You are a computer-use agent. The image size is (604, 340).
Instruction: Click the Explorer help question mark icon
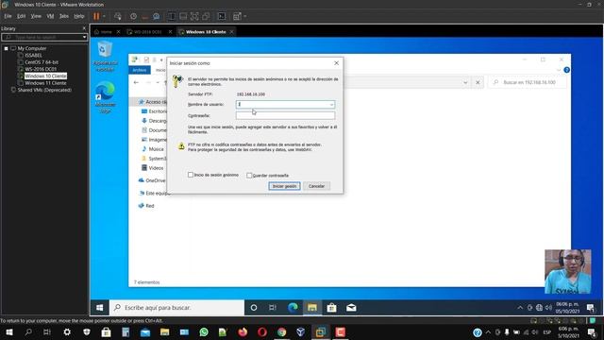click(x=566, y=70)
